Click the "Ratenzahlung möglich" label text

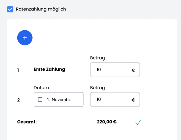pyautogui.click(x=41, y=9)
